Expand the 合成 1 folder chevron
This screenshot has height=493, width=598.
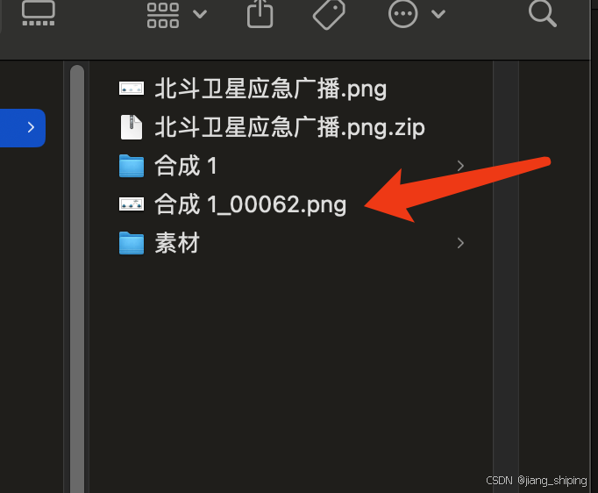460,166
